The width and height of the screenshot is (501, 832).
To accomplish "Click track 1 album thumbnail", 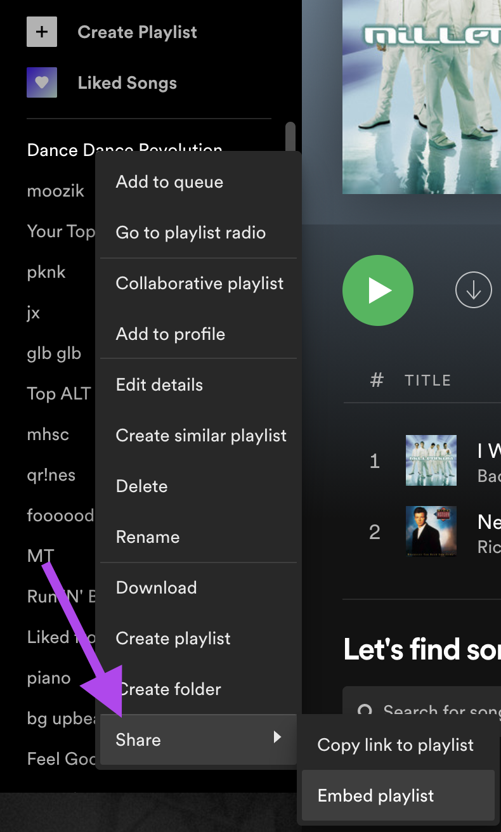I will click(x=431, y=460).
